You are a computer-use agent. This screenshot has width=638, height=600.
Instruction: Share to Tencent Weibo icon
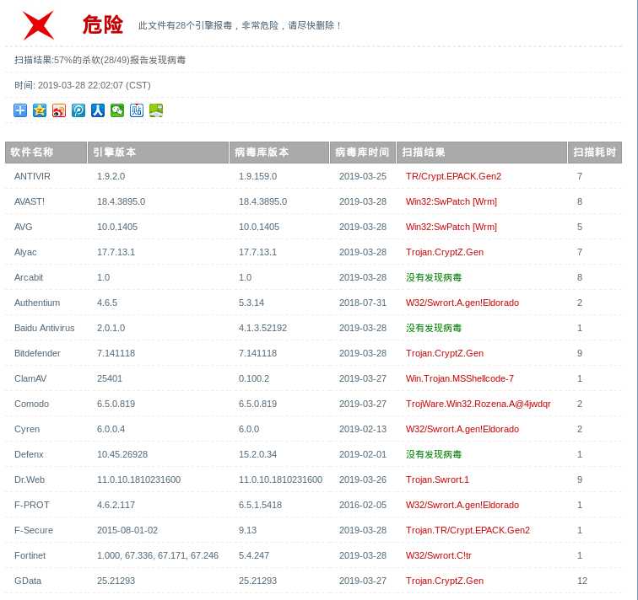click(x=78, y=110)
